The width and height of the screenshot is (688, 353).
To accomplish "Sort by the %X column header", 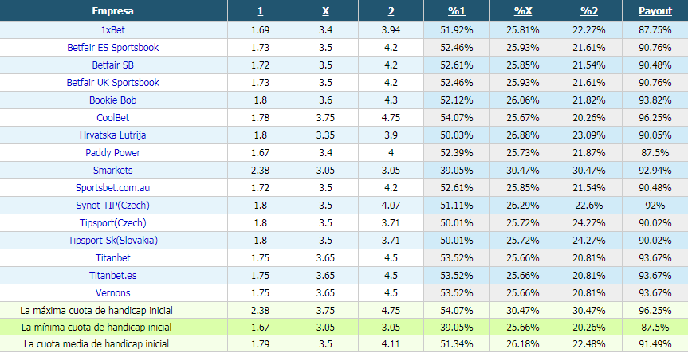I will coord(523,11).
